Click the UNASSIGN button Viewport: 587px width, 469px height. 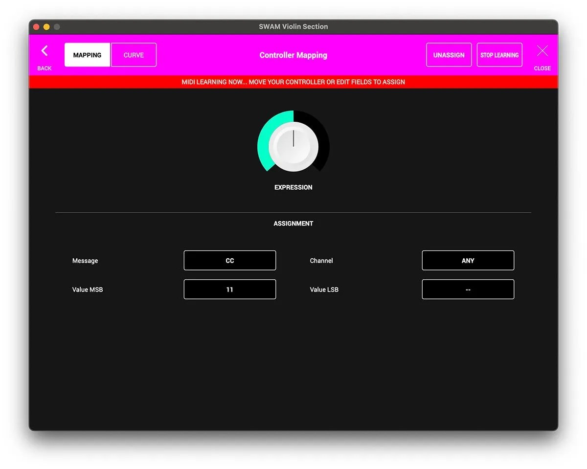(x=449, y=55)
